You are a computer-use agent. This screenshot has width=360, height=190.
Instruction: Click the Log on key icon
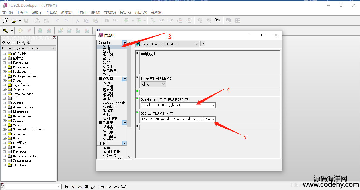[5, 31]
